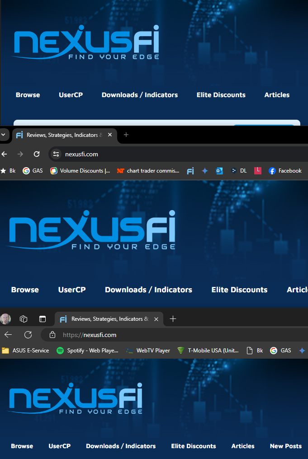Open a new tab in Chrome
Viewport: 308px width, 459px height.
click(126, 135)
